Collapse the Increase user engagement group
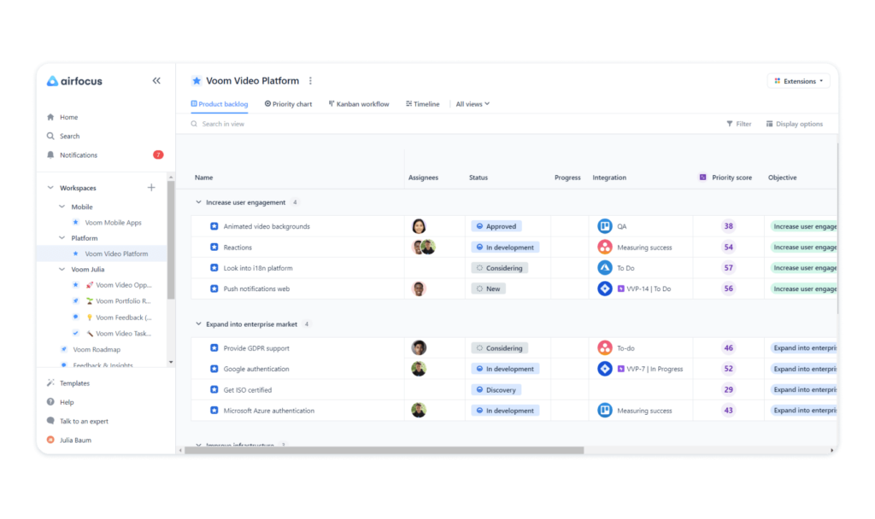The width and height of the screenshot is (875, 519). tap(198, 202)
